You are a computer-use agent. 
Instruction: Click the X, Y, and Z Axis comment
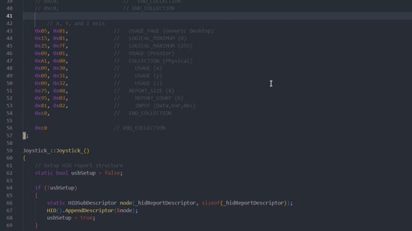tap(76, 24)
